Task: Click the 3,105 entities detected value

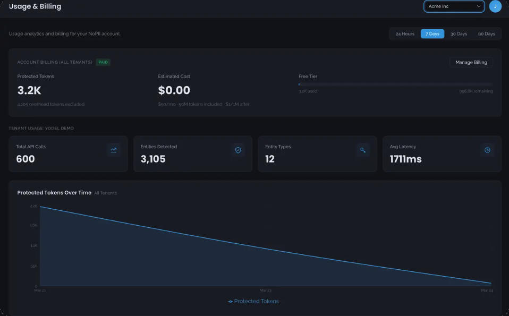Action: tap(153, 159)
